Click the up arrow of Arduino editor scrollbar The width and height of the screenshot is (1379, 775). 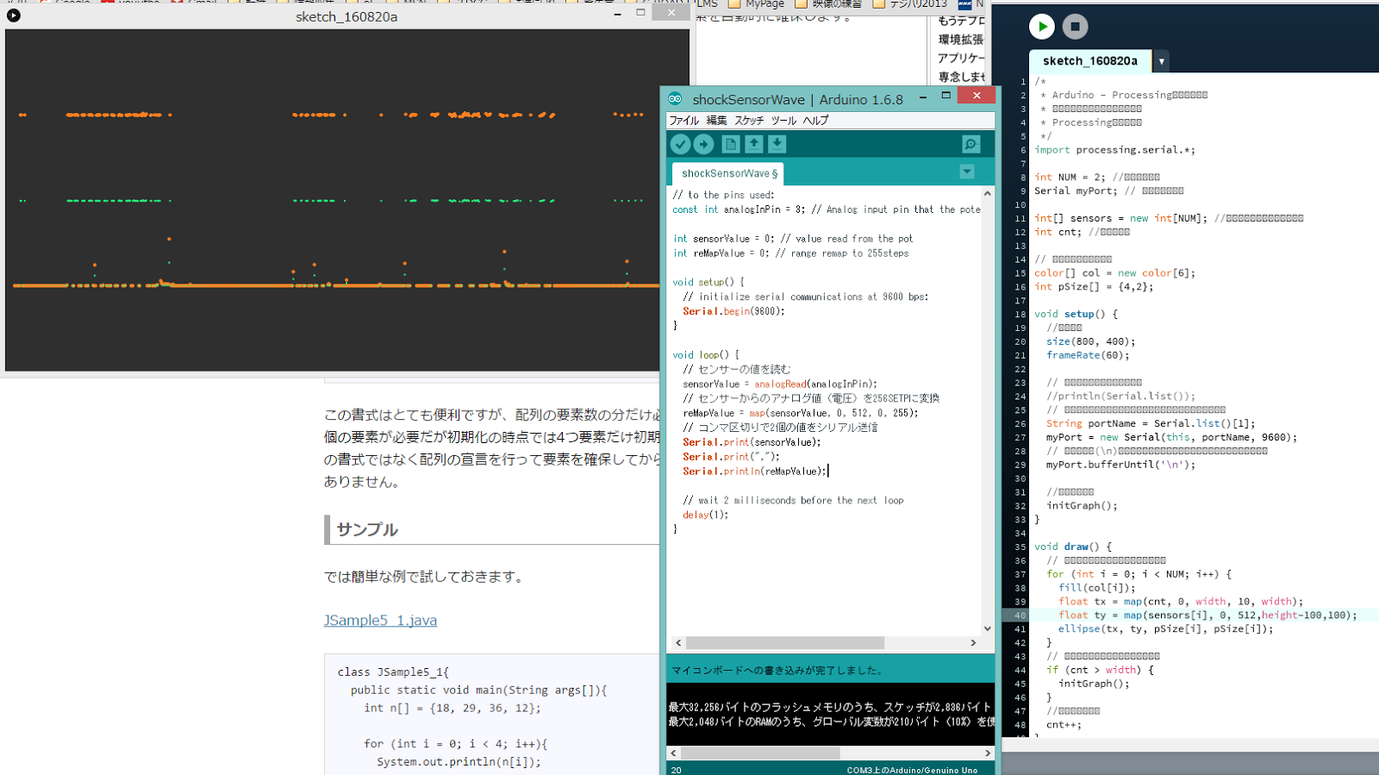(987, 193)
